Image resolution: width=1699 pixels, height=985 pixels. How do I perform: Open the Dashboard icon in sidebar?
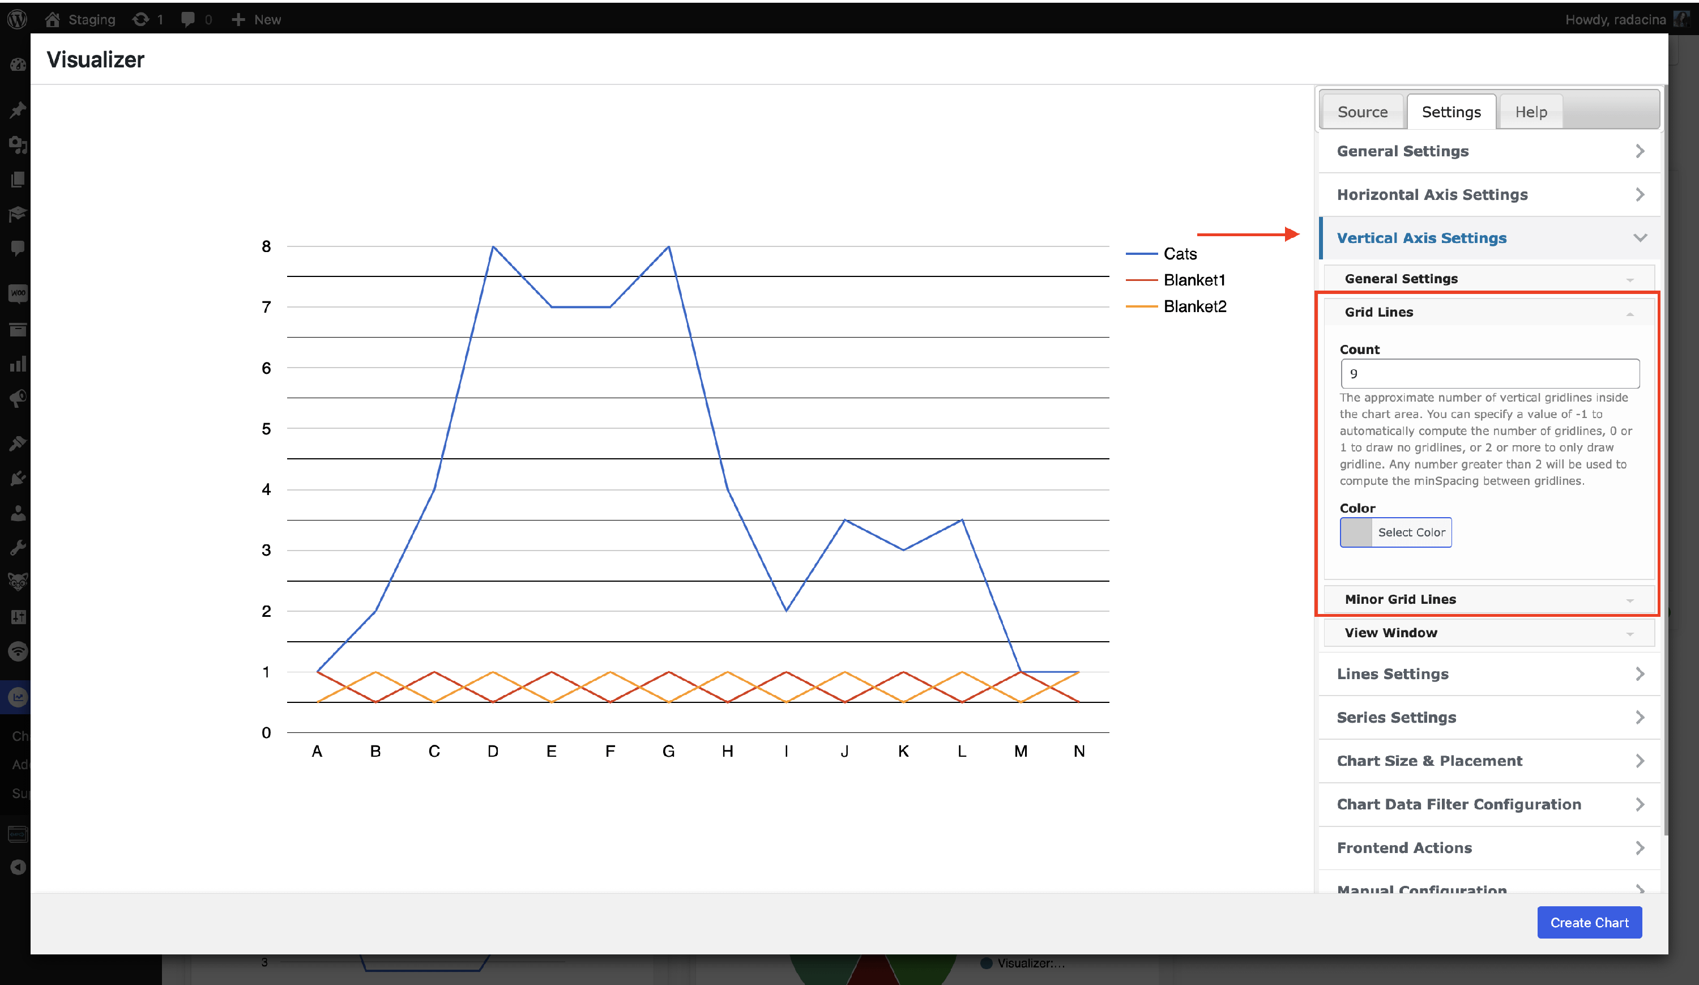tap(18, 65)
